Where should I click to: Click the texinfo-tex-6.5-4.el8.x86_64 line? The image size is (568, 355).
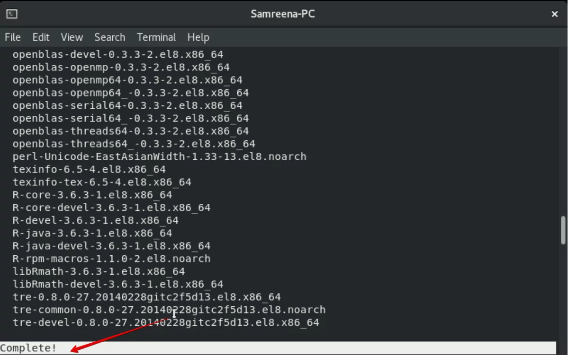point(102,182)
